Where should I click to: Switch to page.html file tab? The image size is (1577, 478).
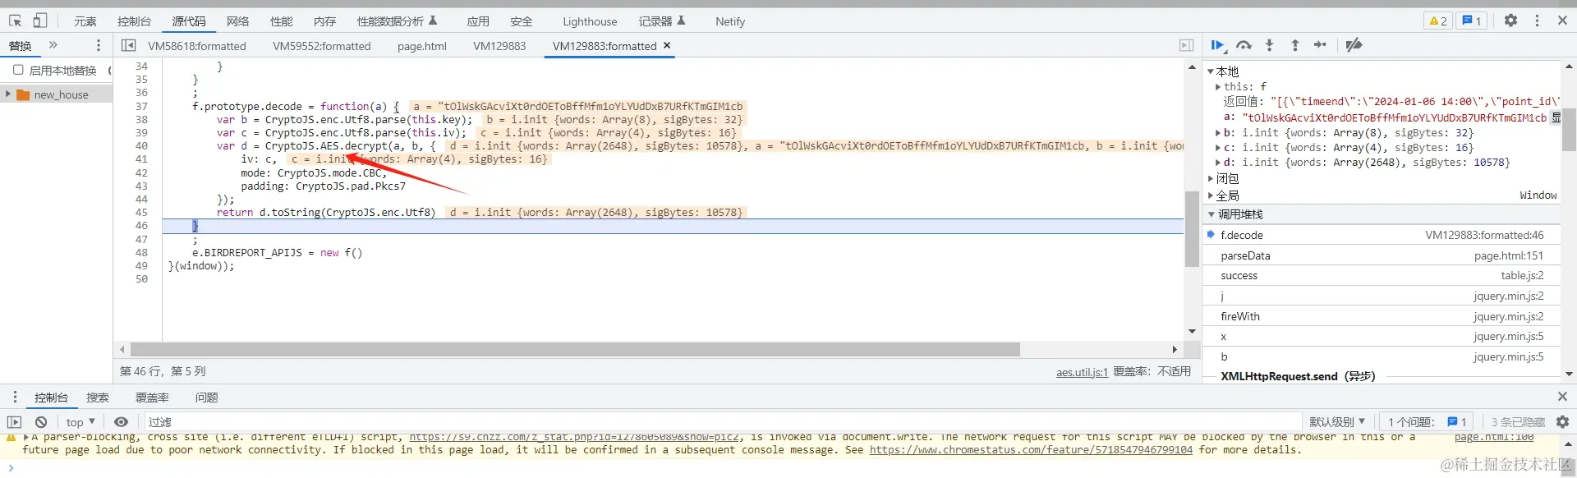(x=422, y=46)
